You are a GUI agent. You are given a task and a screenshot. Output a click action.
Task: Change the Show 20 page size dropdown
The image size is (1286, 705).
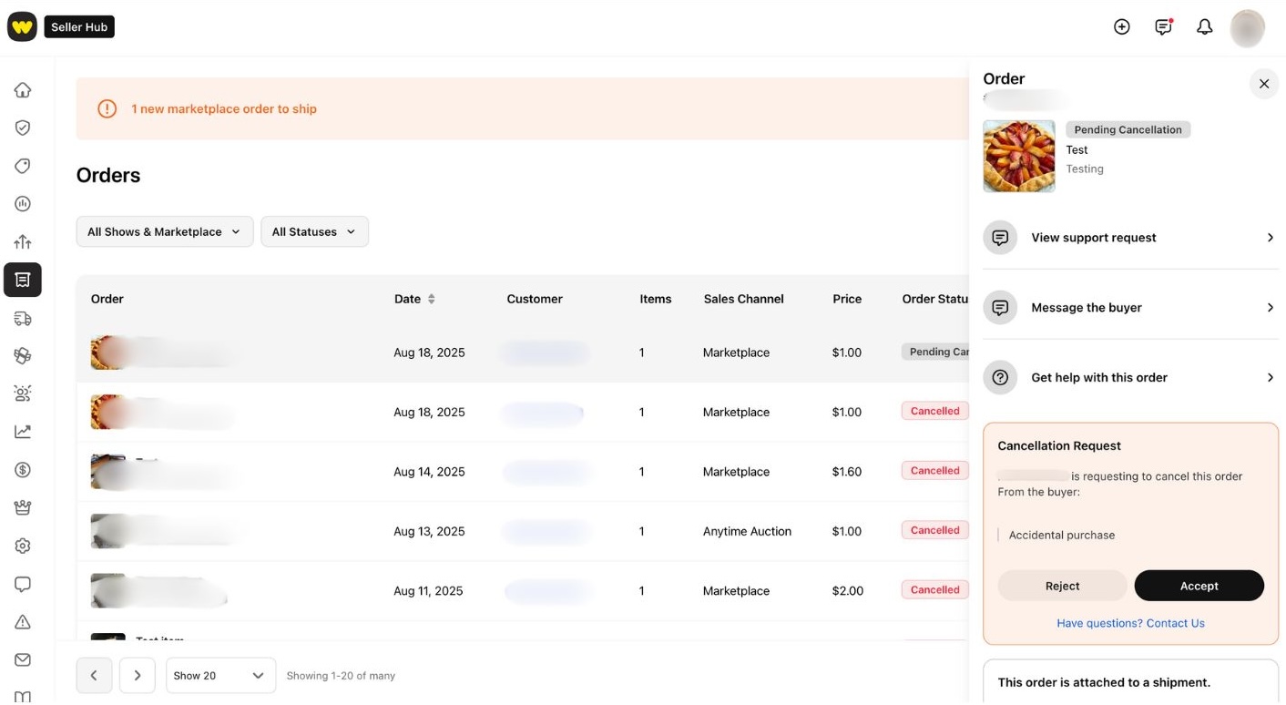tap(220, 676)
